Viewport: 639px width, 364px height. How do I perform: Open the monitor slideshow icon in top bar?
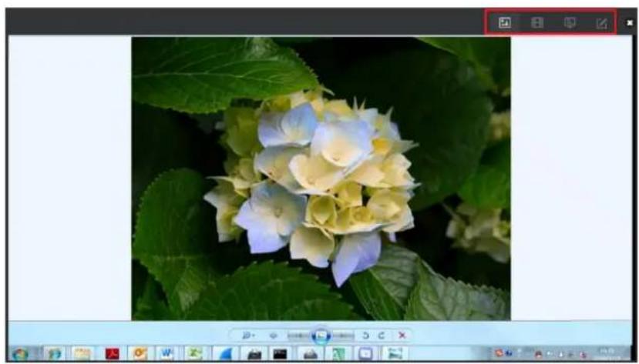point(570,22)
